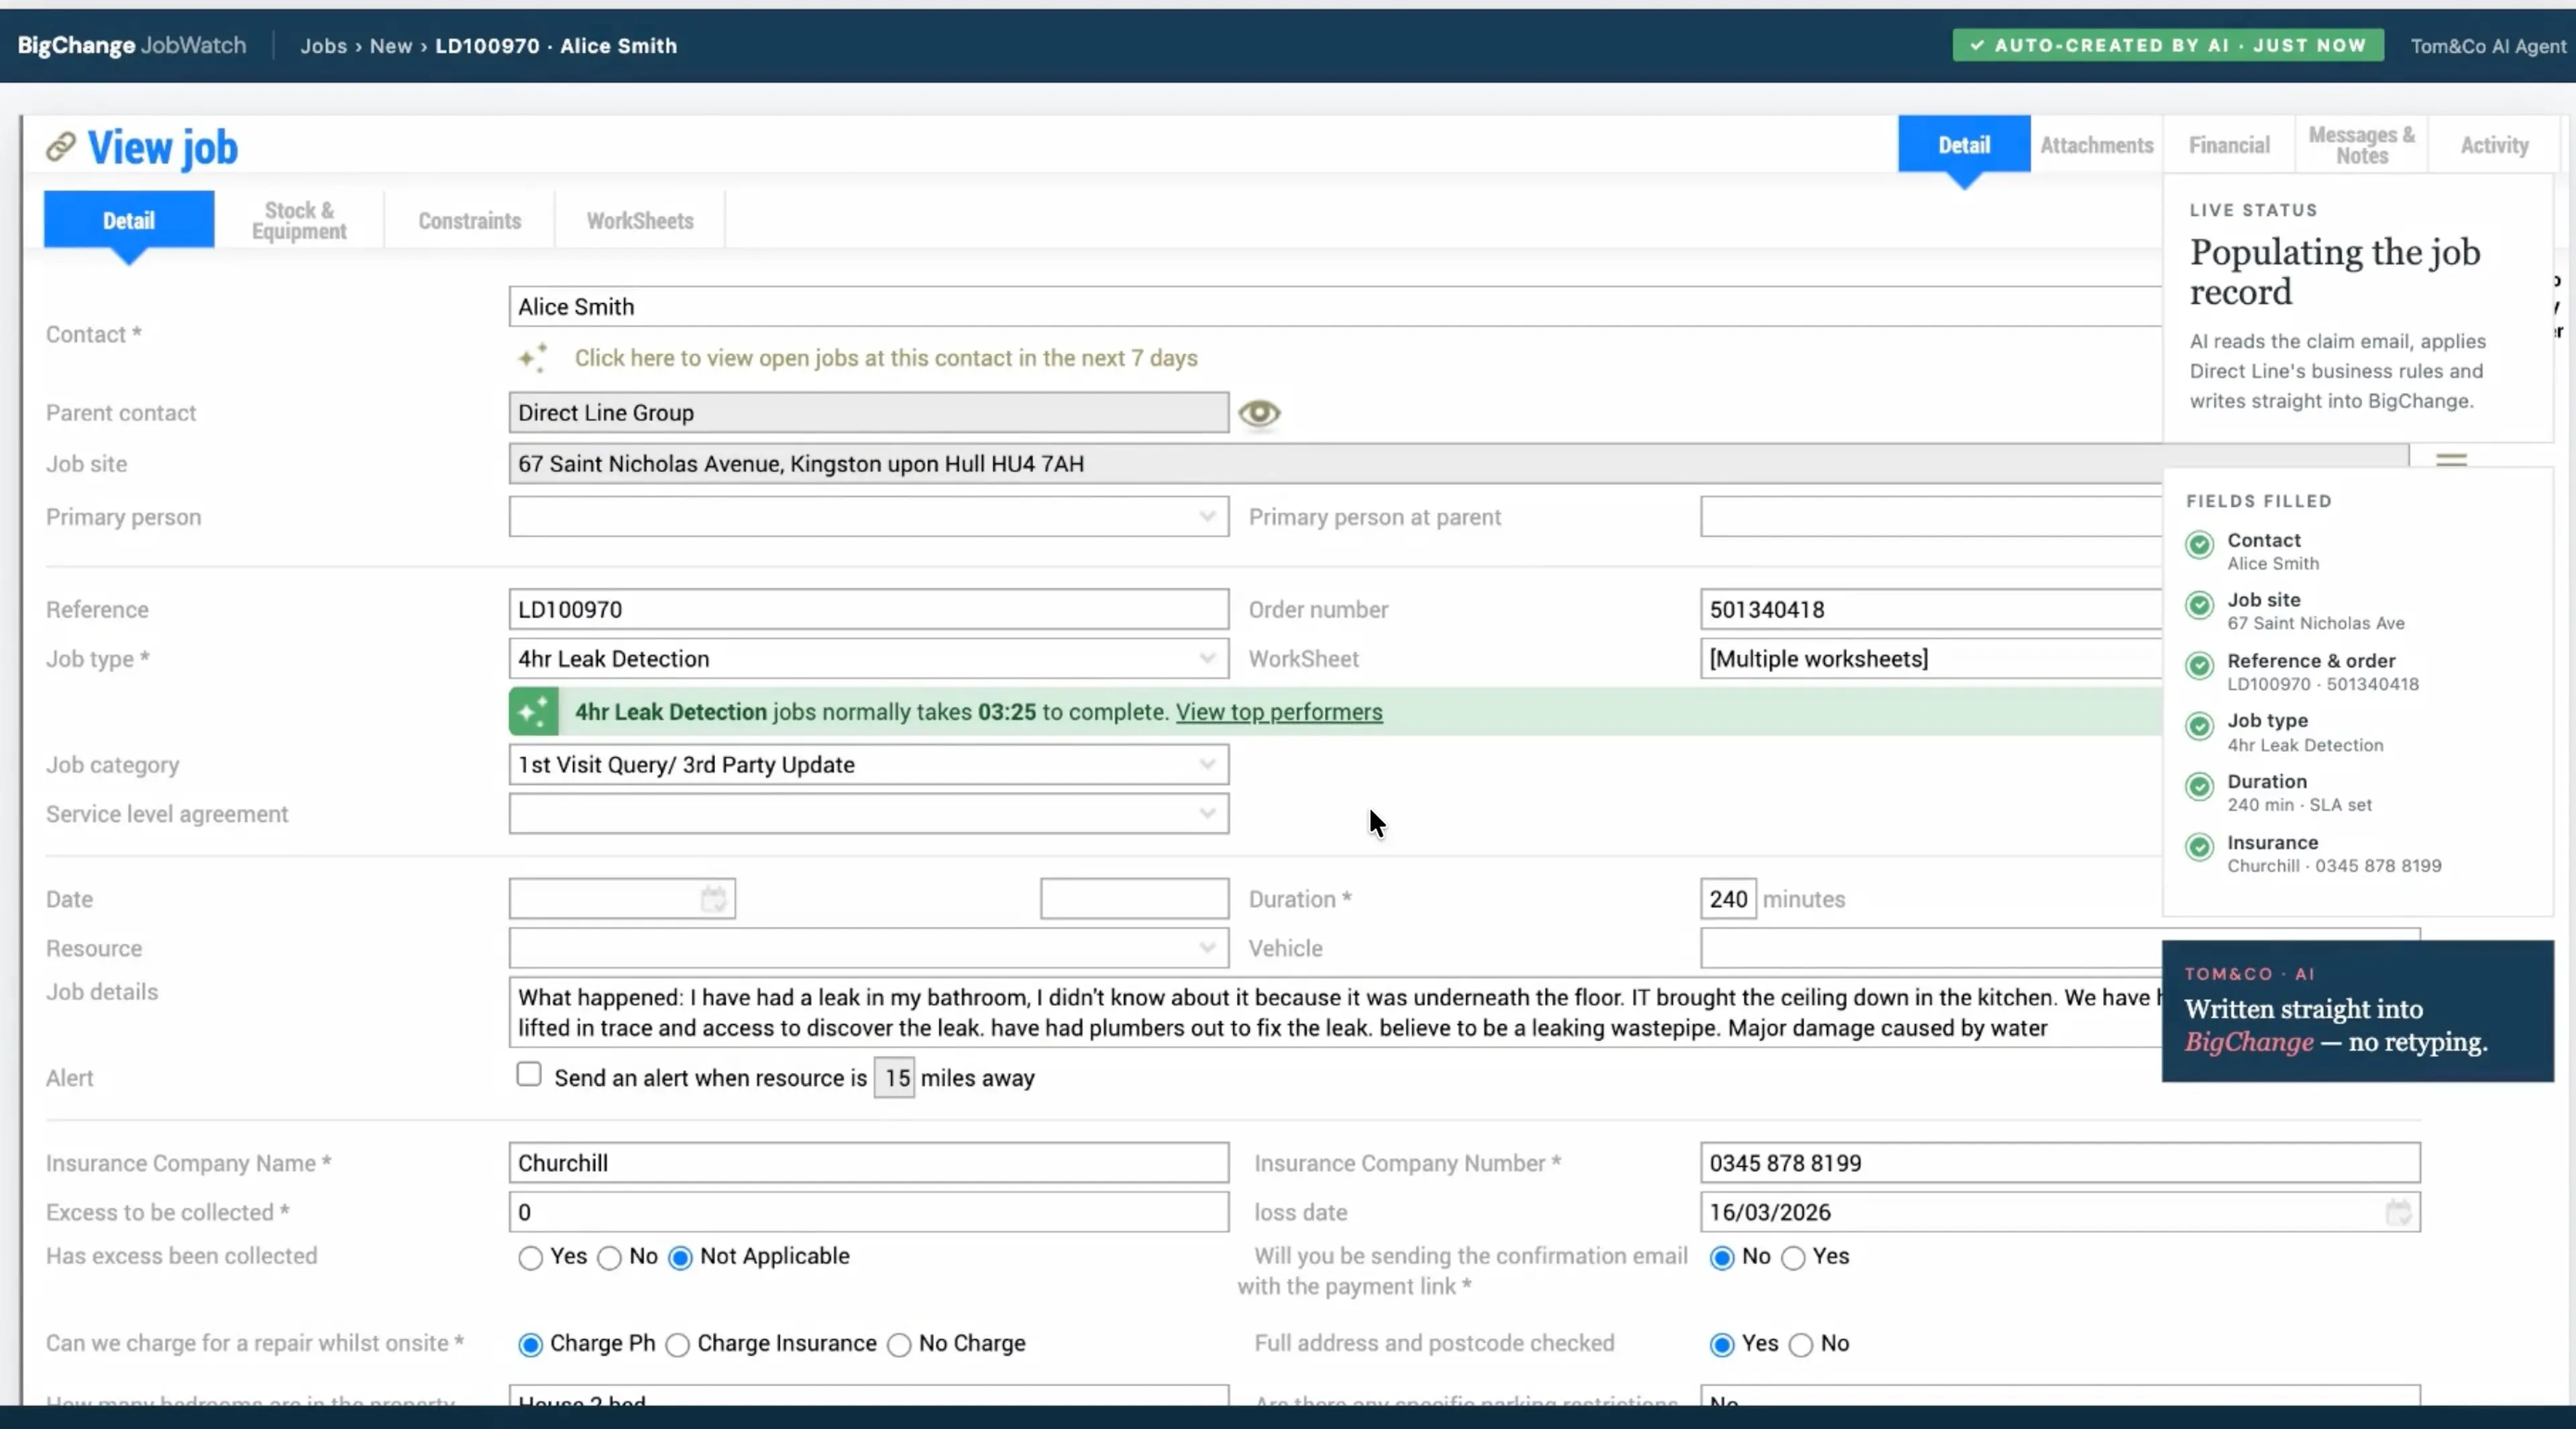This screenshot has height=1429, width=2576.
Task: Open the Job category dropdown
Action: [x=868, y=764]
